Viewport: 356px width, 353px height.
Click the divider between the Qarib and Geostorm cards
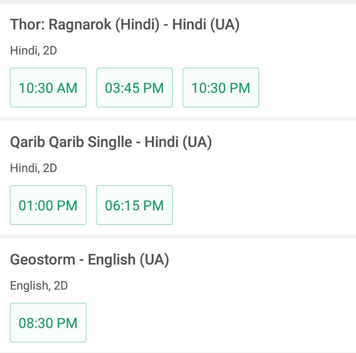tap(178, 237)
